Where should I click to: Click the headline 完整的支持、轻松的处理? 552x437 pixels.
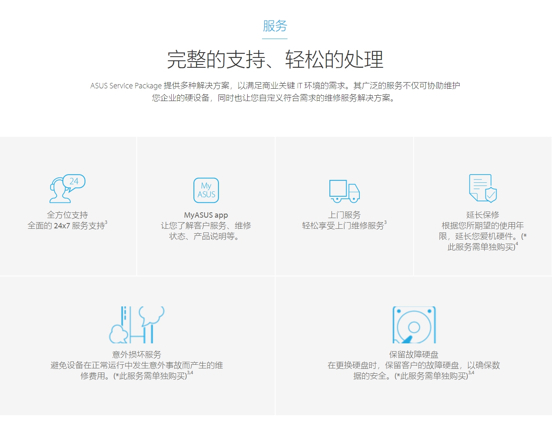point(275,60)
